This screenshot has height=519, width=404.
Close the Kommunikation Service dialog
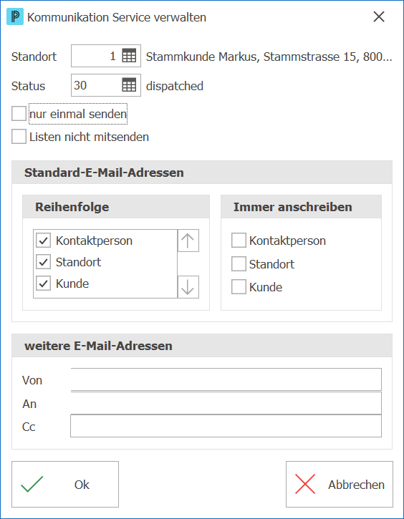[379, 17]
